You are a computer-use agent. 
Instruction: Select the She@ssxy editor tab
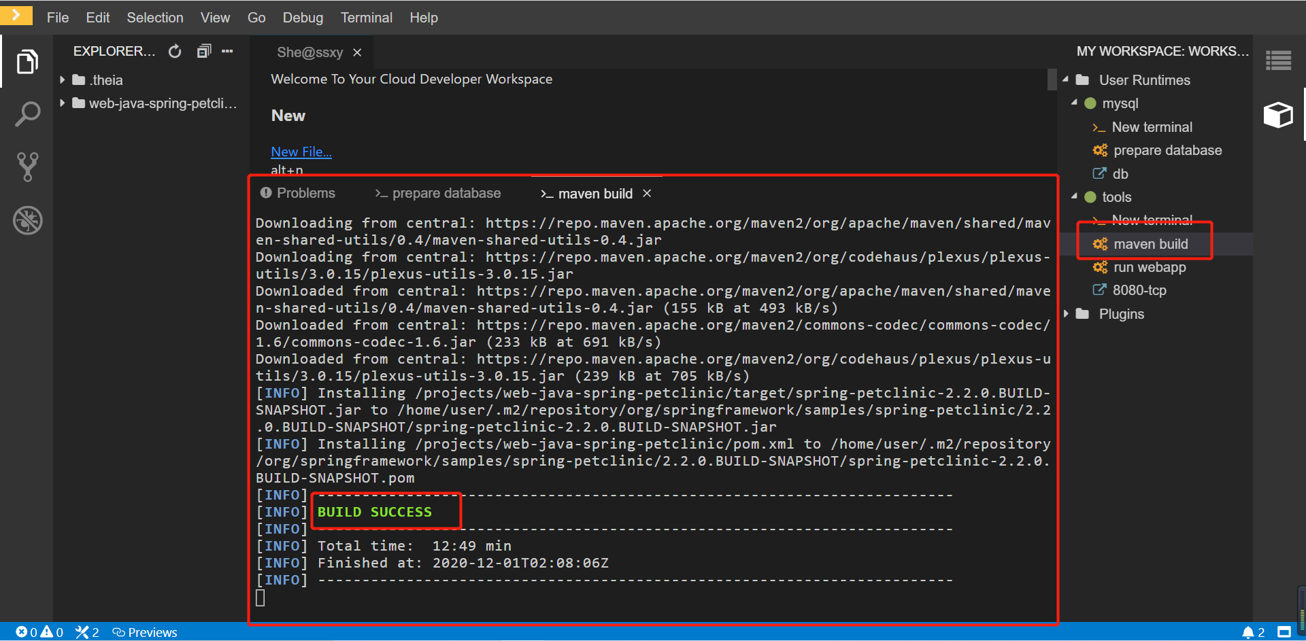coord(309,52)
